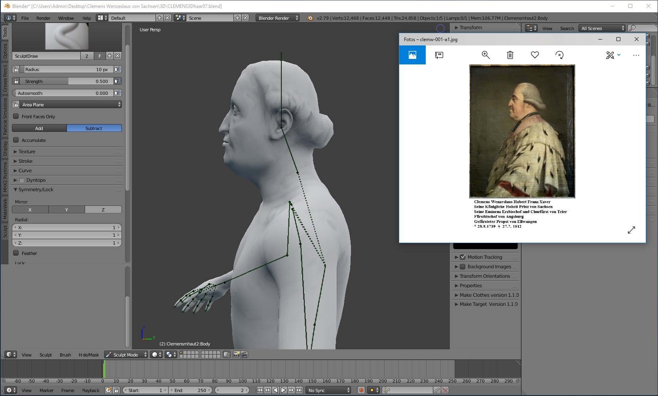Add photo to favorites with heart icon
Screen dimensions: 658x396
[535, 55]
